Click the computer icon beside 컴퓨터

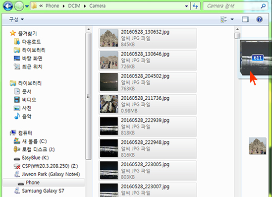13,133
